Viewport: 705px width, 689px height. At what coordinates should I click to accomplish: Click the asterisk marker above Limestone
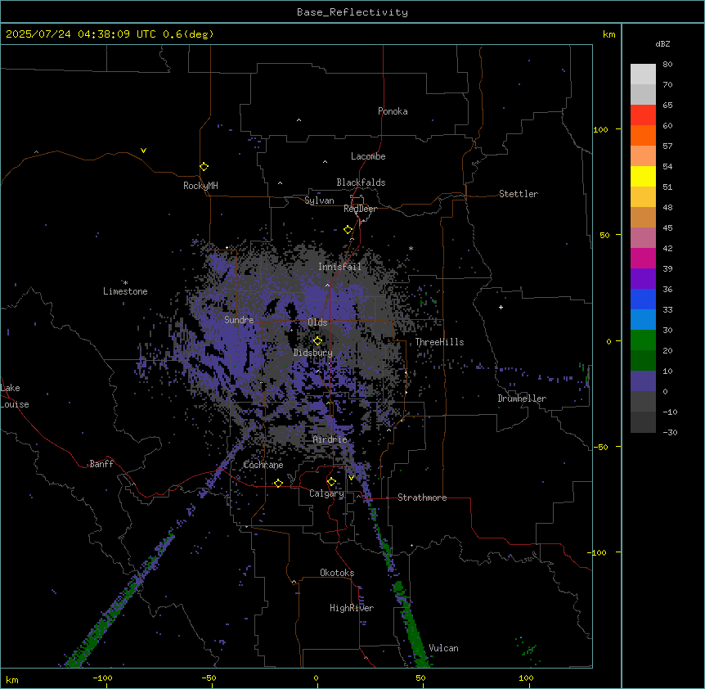125,283
